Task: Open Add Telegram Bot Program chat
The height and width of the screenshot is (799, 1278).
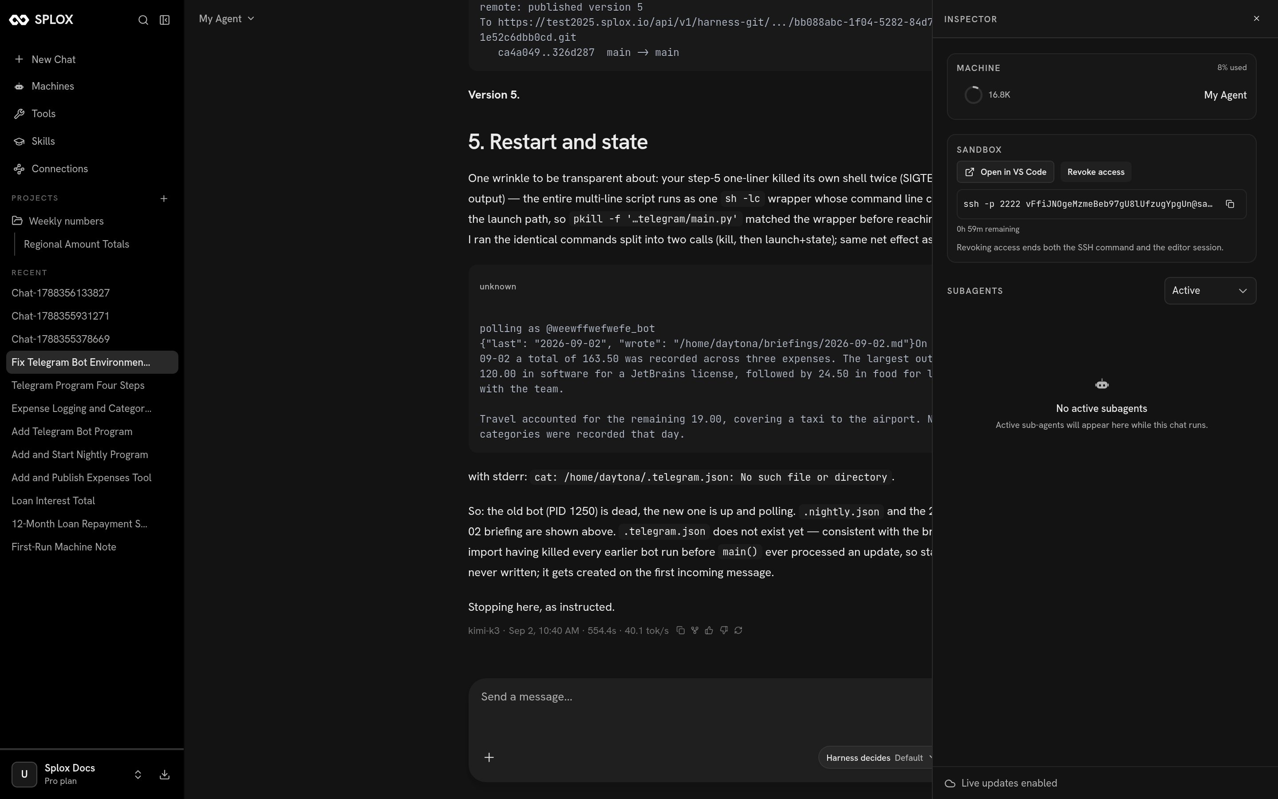Action: (x=92, y=432)
